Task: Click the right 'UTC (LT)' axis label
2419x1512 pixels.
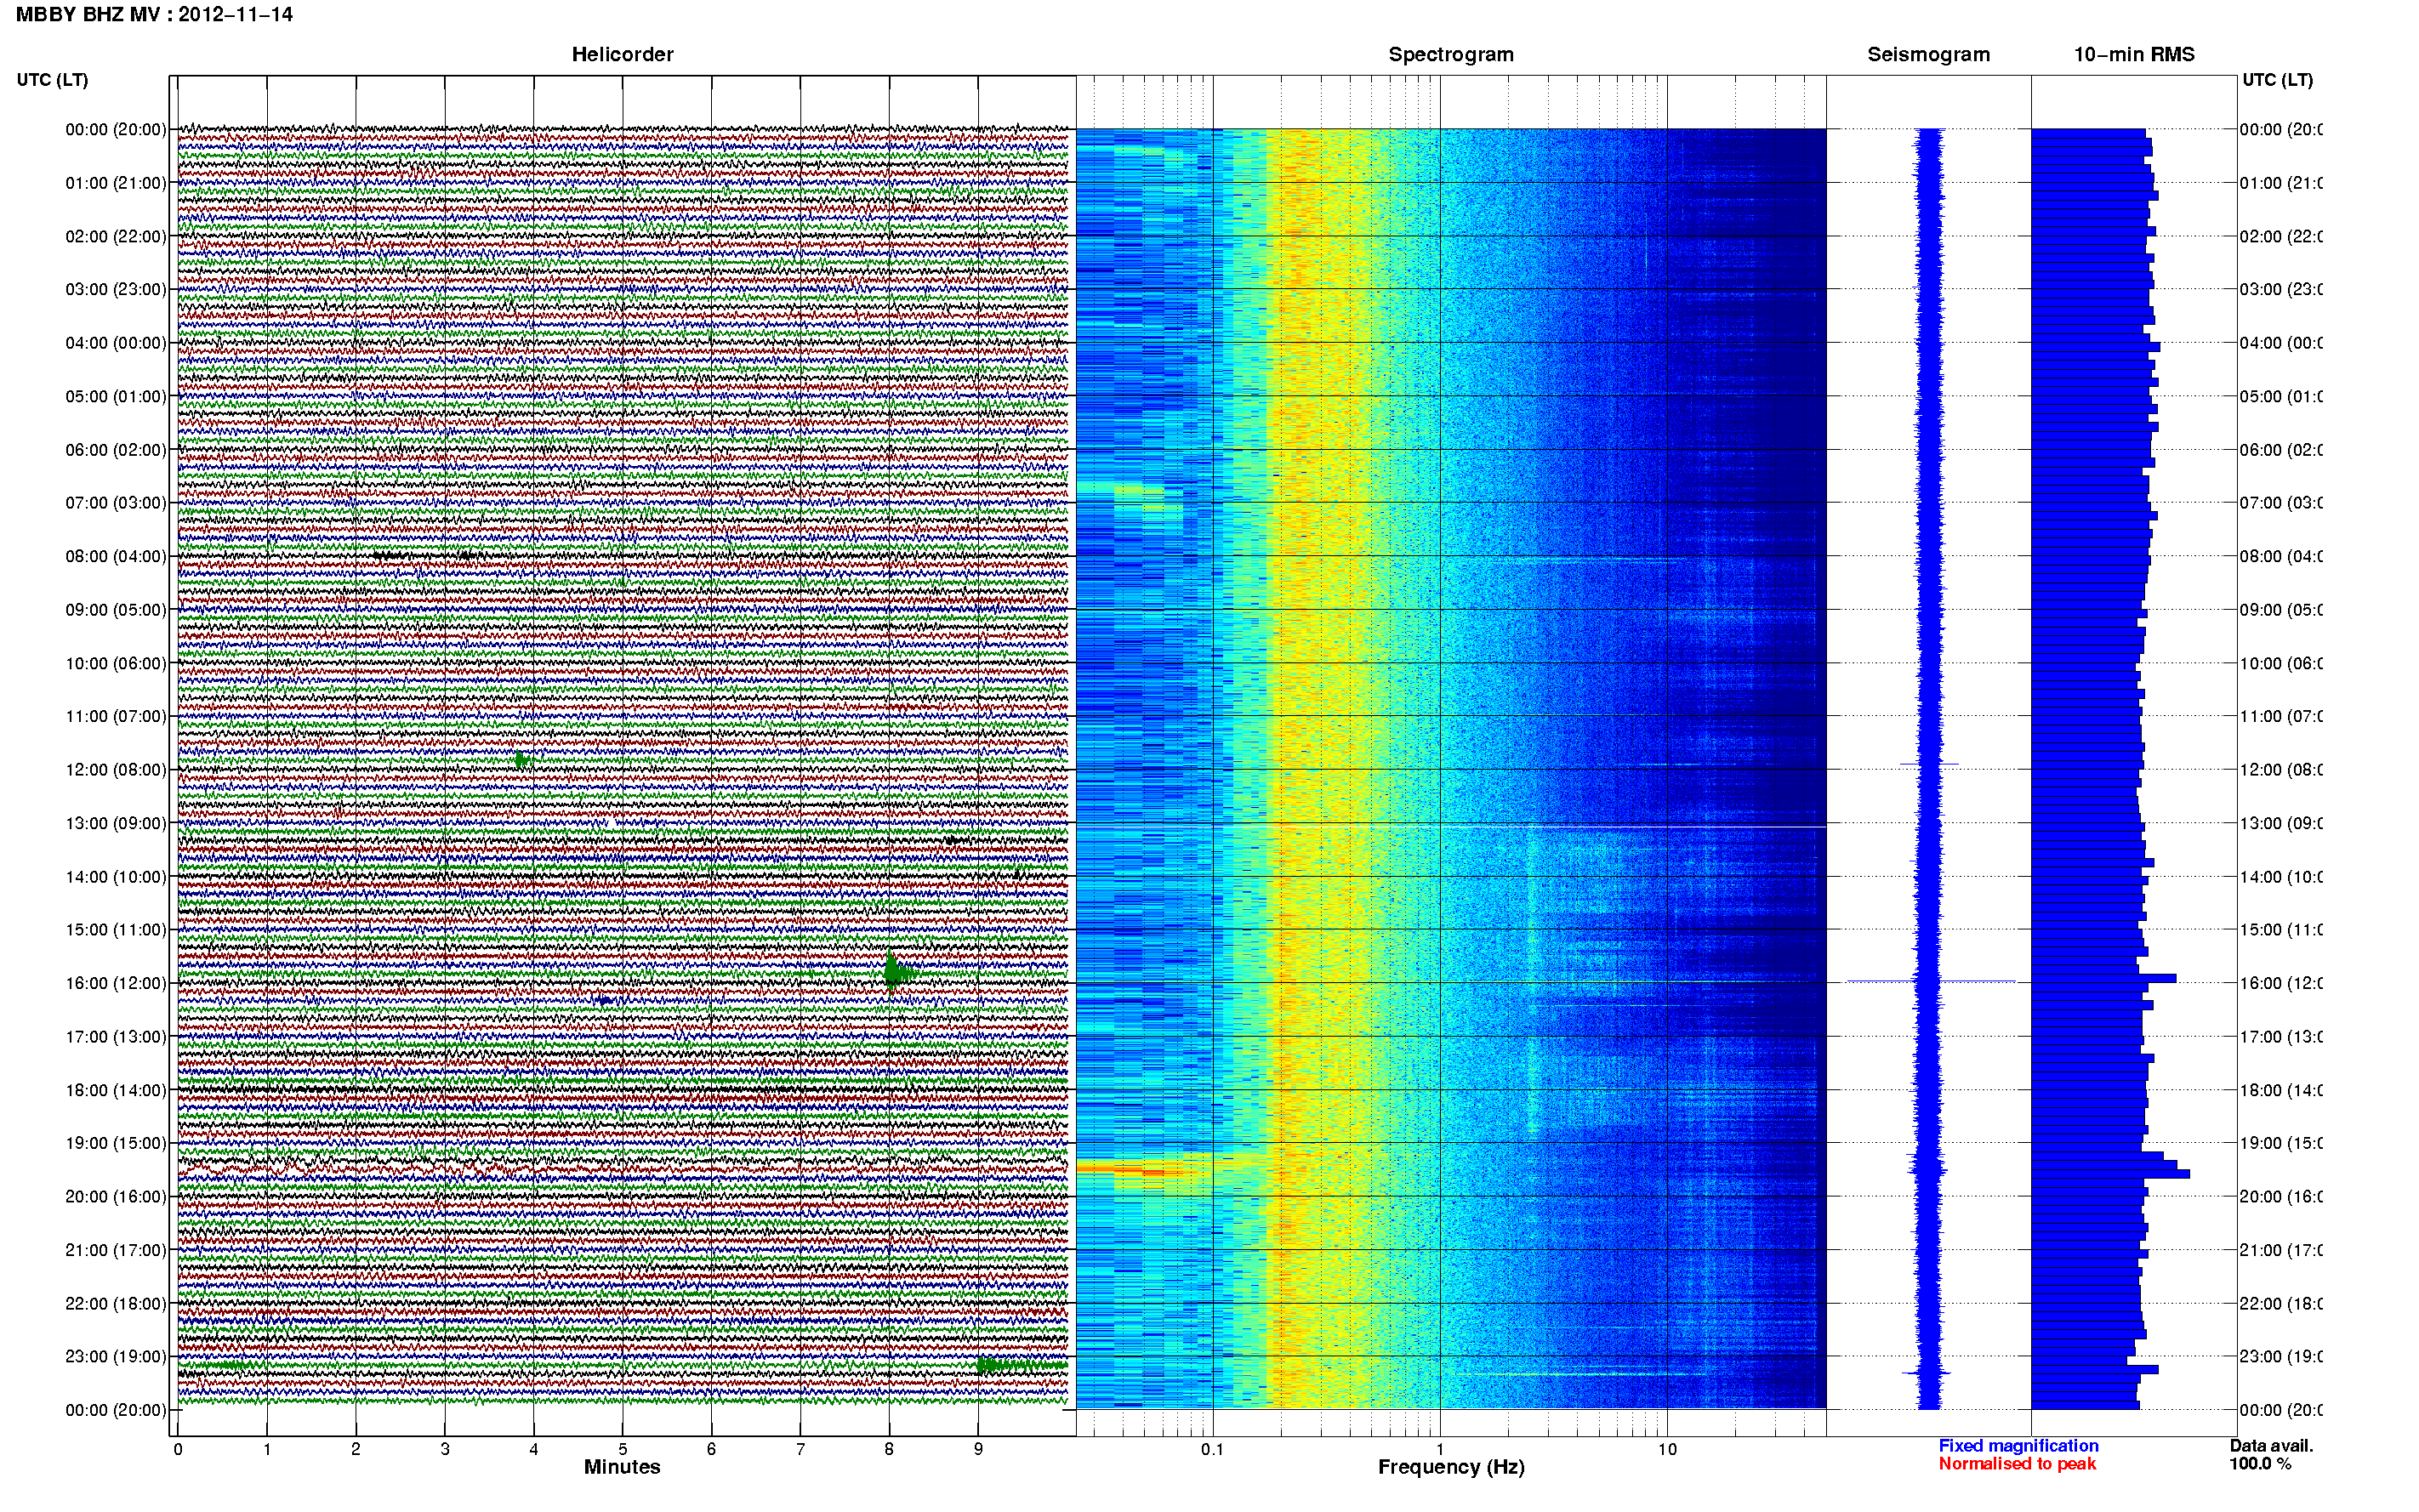Action: [x=2277, y=80]
